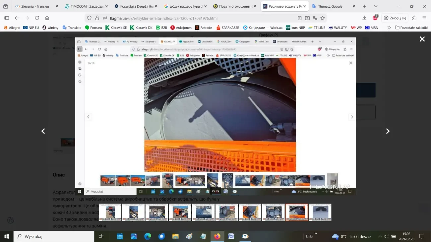This screenshot has height=242, width=431.
Task: Go to the next gallery photo
Action: 388,131
